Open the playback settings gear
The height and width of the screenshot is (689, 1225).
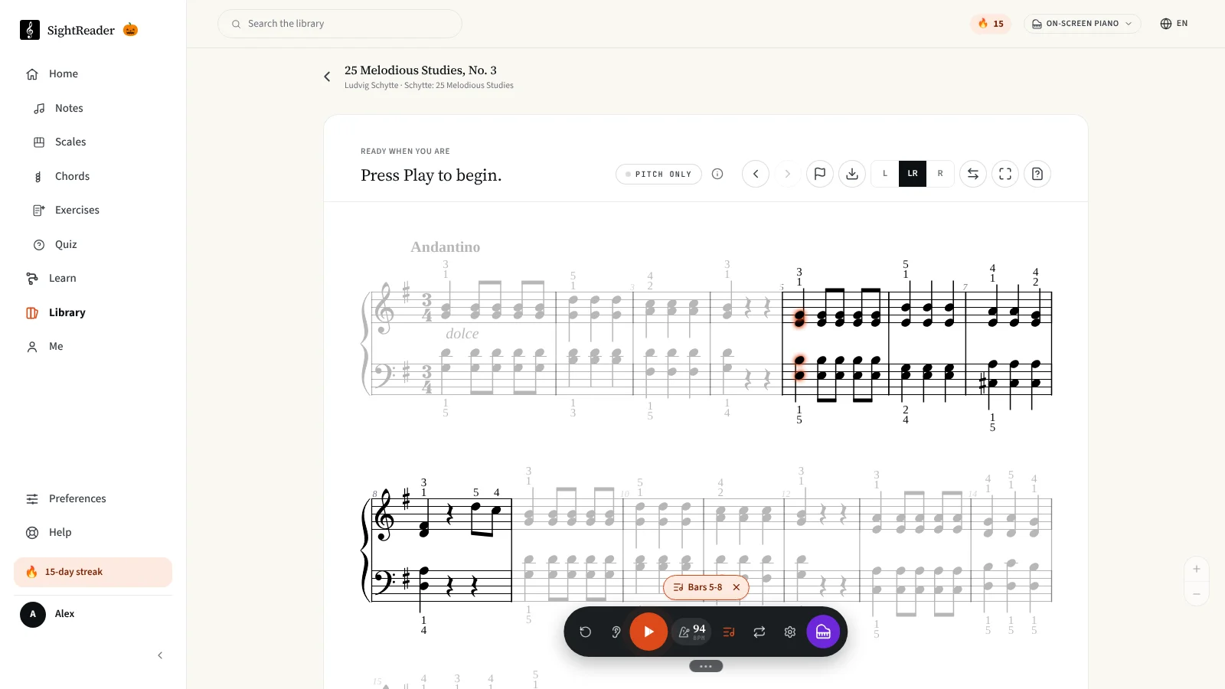pyautogui.click(x=790, y=632)
